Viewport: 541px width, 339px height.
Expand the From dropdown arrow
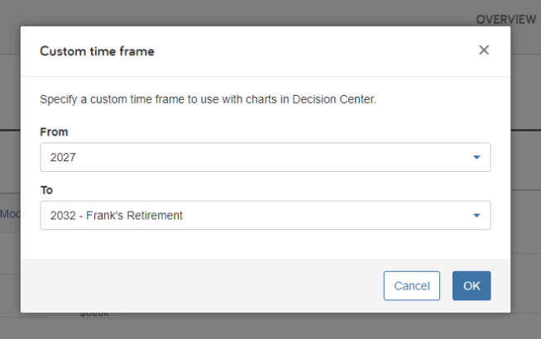(x=476, y=157)
